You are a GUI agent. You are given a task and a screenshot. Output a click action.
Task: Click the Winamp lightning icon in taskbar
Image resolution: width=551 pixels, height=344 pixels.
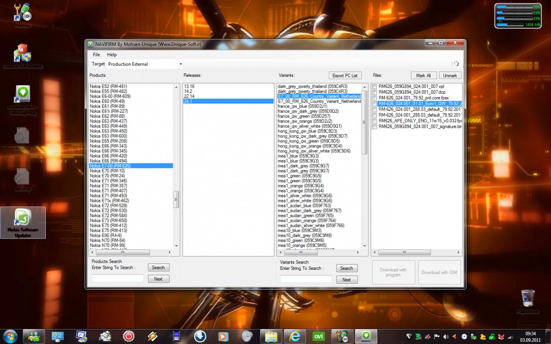click(x=152, y=336)
